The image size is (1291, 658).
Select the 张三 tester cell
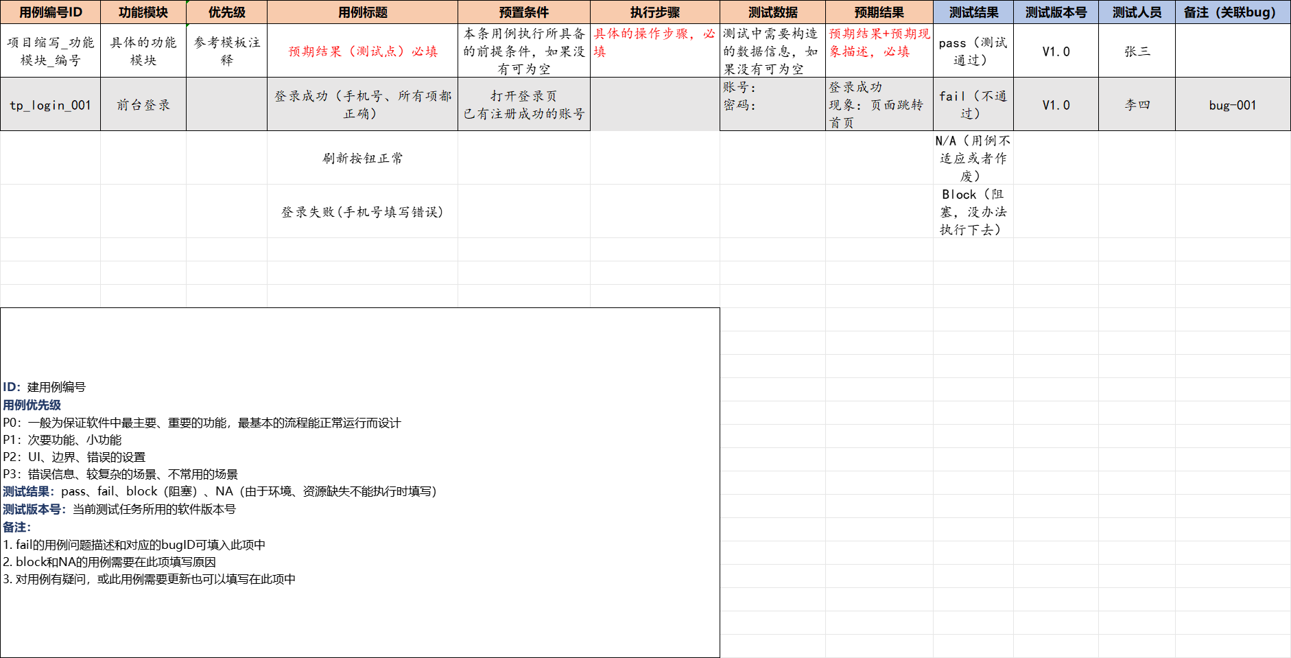[1137, 51]
